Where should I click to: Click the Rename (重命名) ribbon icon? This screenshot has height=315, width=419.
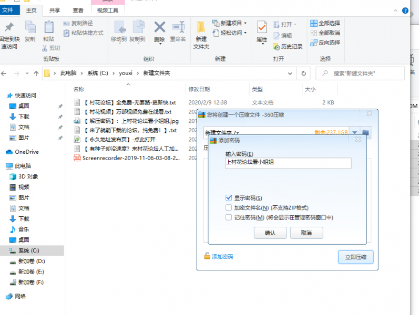178,31
